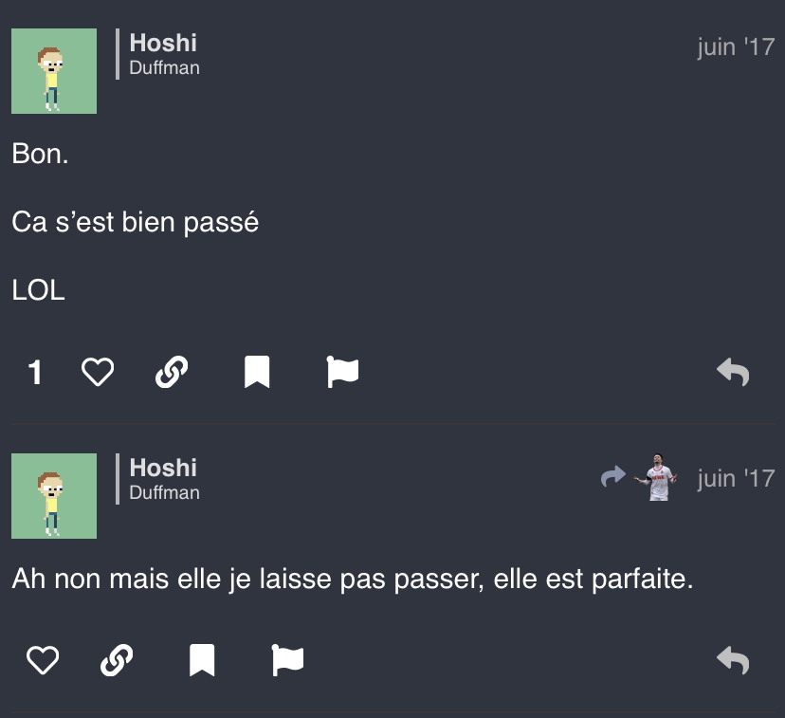Flag the first post 'Ca s'est bien passé'

(x=342, y=372)
